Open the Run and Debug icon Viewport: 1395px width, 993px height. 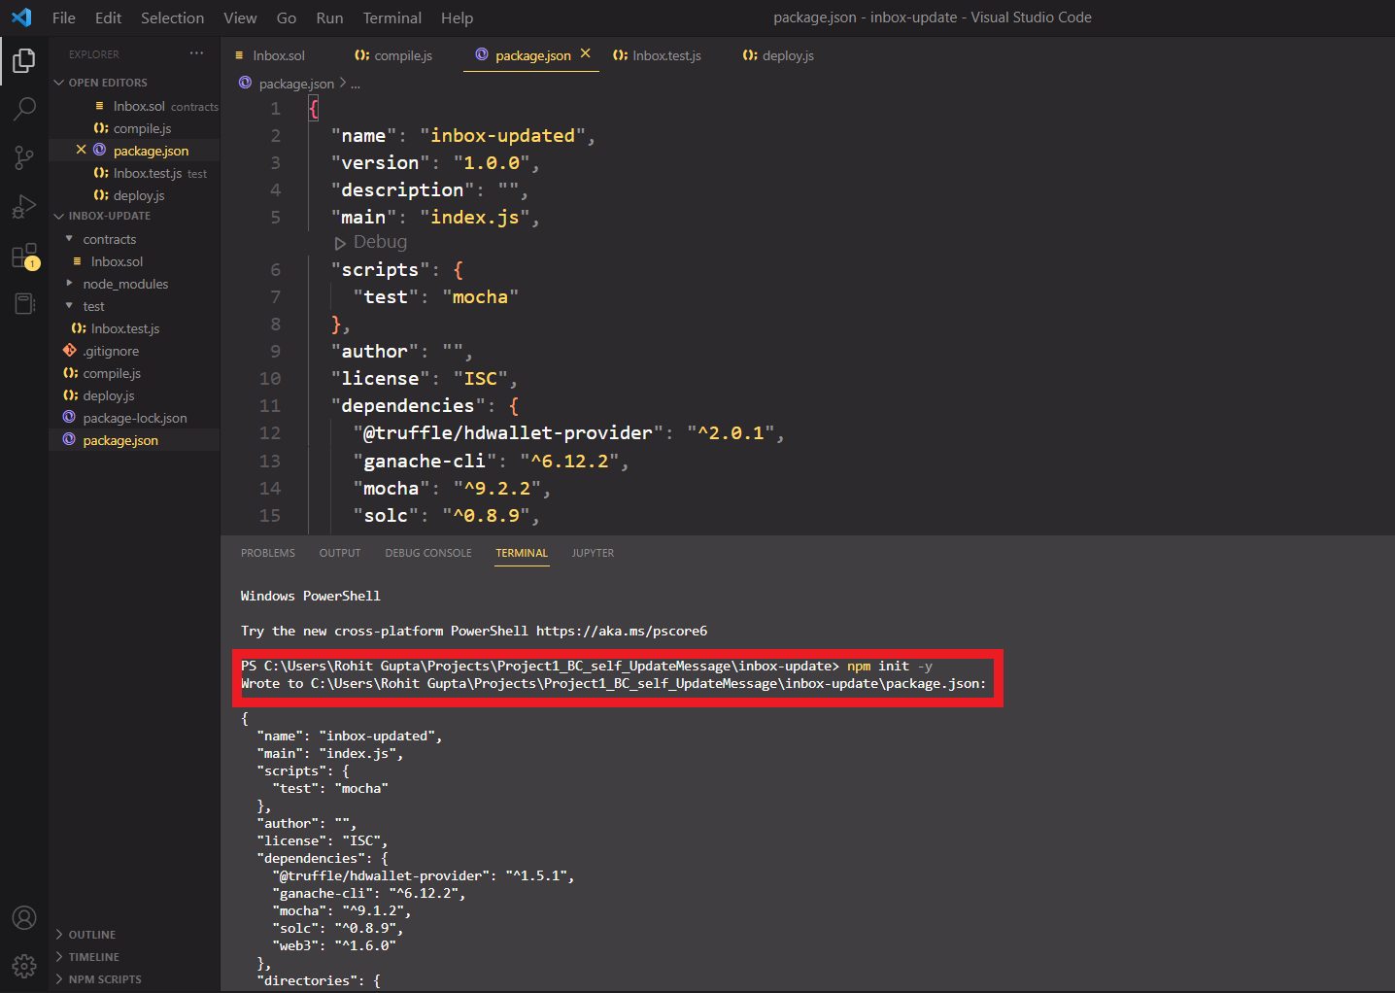click(24, 206)
